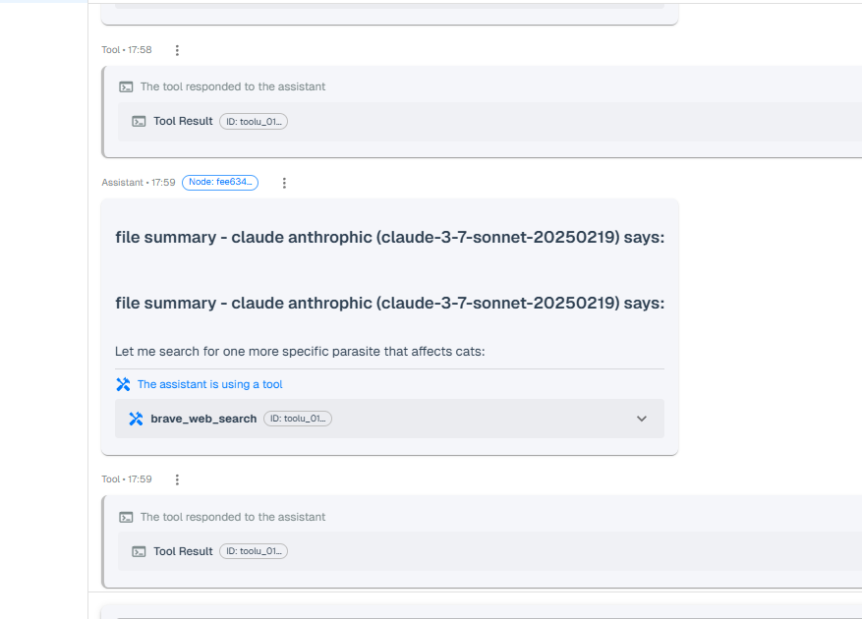
Task: Click 'The tool responded to the assistant' at 17:59
Action: pos(233,517)
